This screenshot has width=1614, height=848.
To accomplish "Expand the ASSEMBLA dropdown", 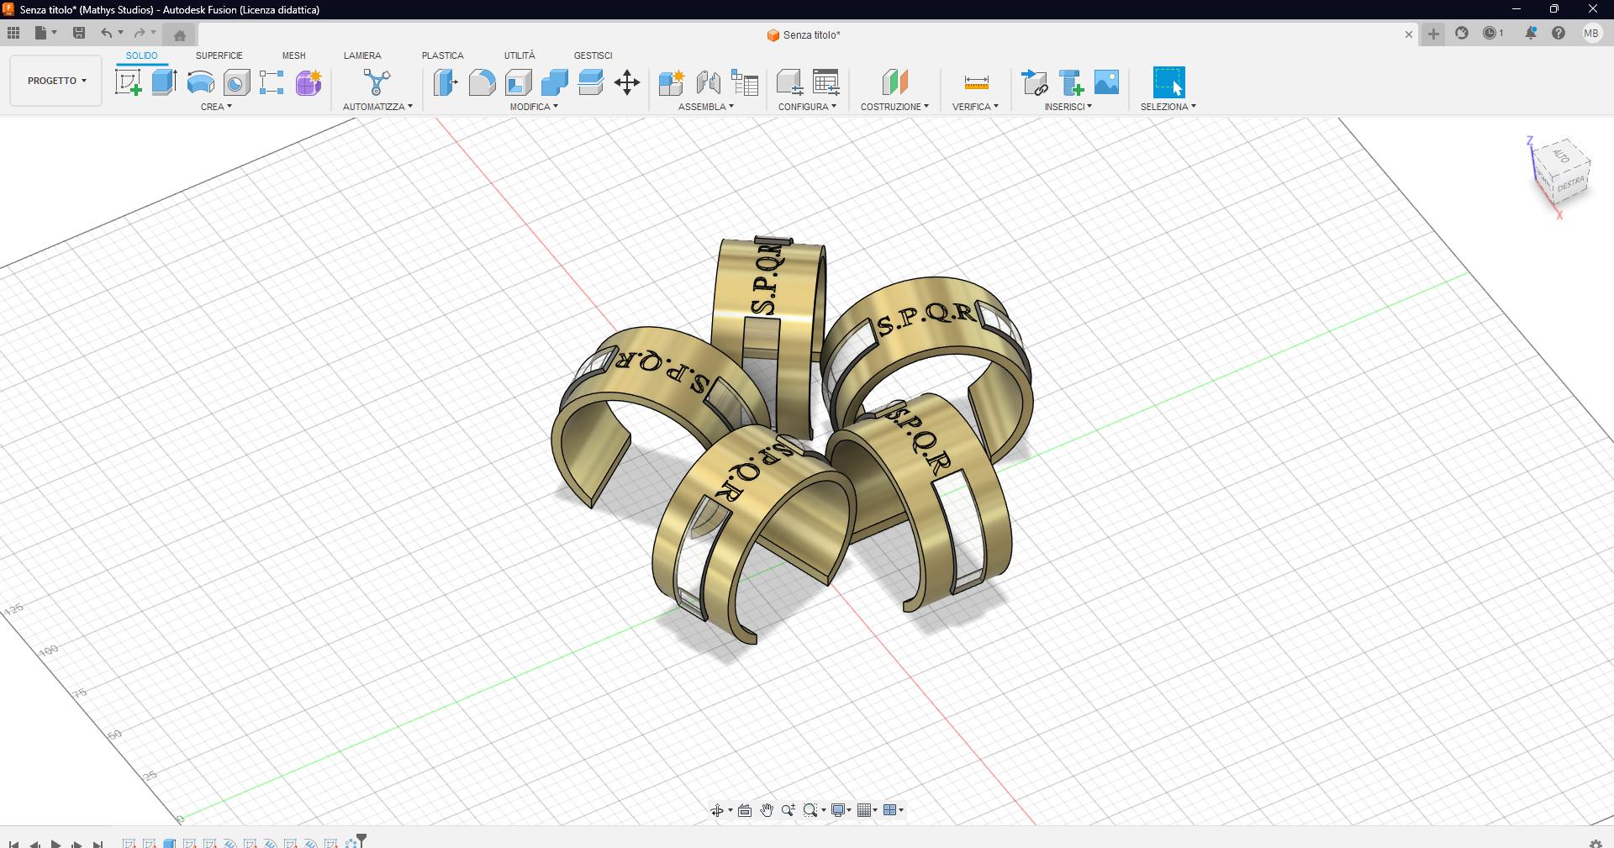I will coord(706,107).
